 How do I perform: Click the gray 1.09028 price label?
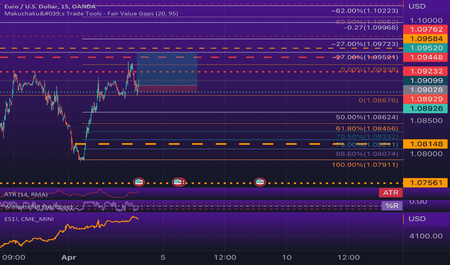(425, 90)
